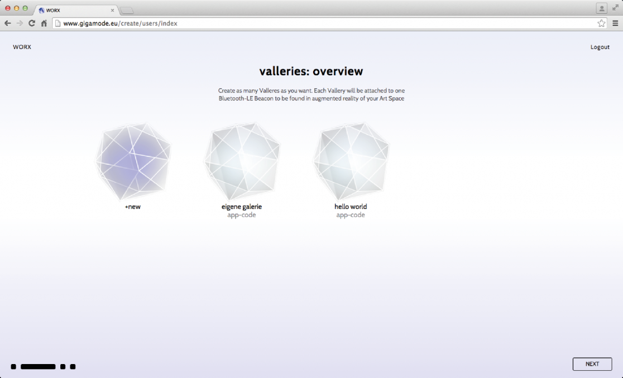Click the Chrome user profile icon
The image size is (623, 378).
tap(602, 8)
